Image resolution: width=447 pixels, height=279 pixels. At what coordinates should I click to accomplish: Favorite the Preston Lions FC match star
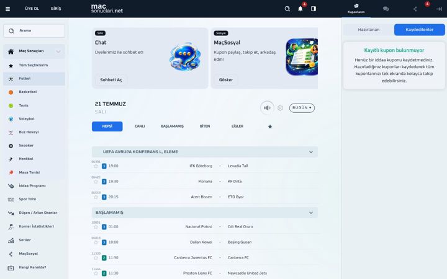96,273
